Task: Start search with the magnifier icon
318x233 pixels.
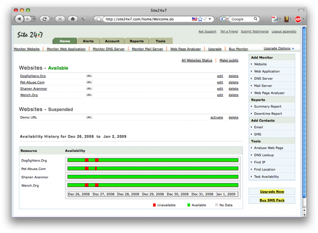Action: (256, 19)
